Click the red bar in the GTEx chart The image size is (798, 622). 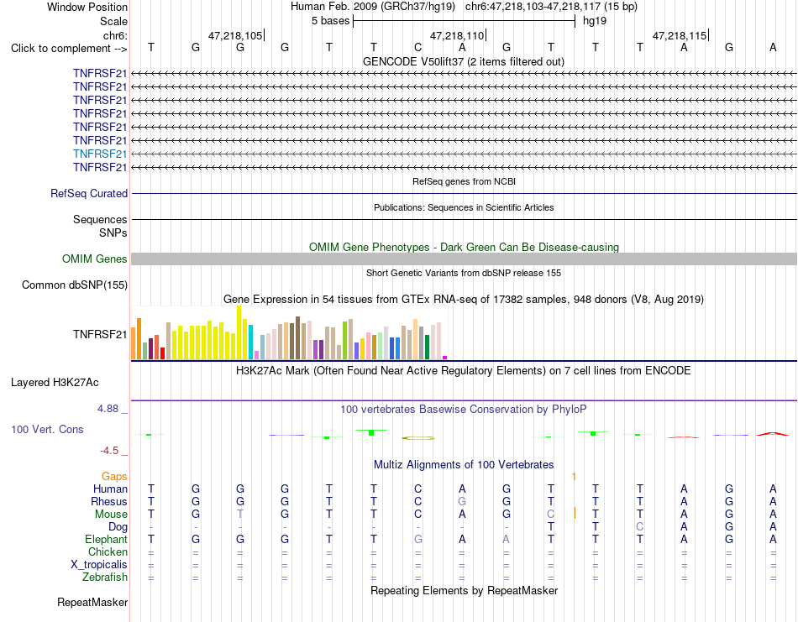162,353
